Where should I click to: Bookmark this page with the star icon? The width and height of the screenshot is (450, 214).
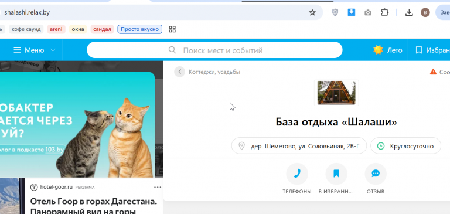(312, 12)
